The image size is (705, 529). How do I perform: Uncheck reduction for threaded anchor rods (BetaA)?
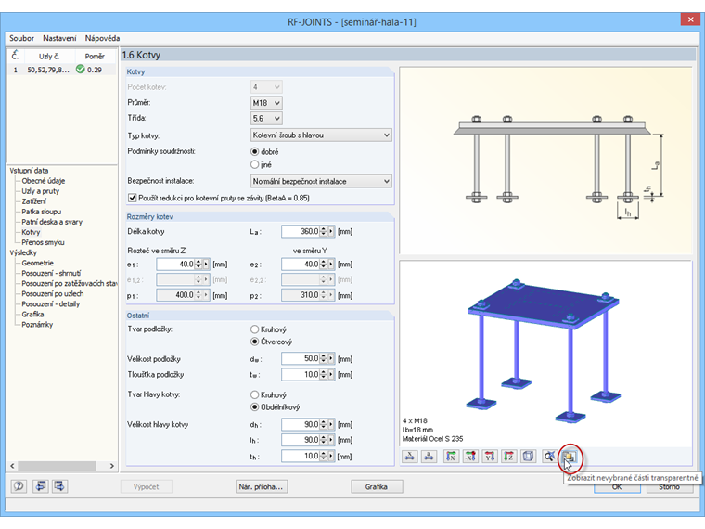pos(132,198)
